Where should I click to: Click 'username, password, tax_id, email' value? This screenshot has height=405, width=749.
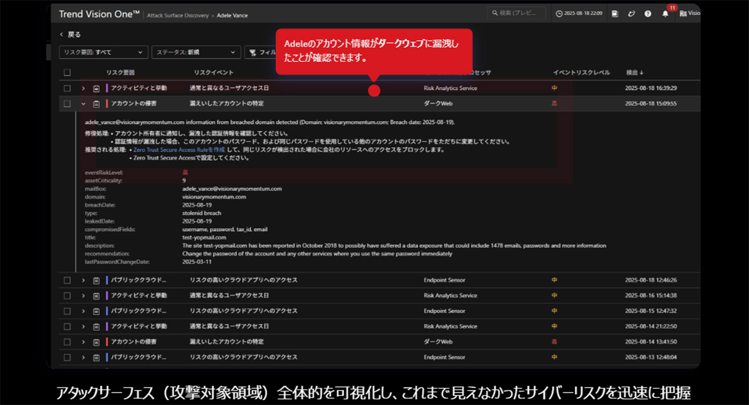225,229
